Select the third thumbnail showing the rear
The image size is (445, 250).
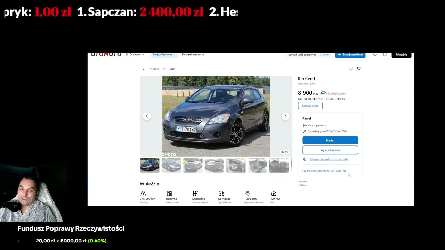tap(193, 165)
